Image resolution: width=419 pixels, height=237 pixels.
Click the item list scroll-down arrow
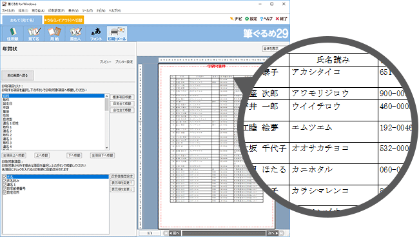[106, 147]
